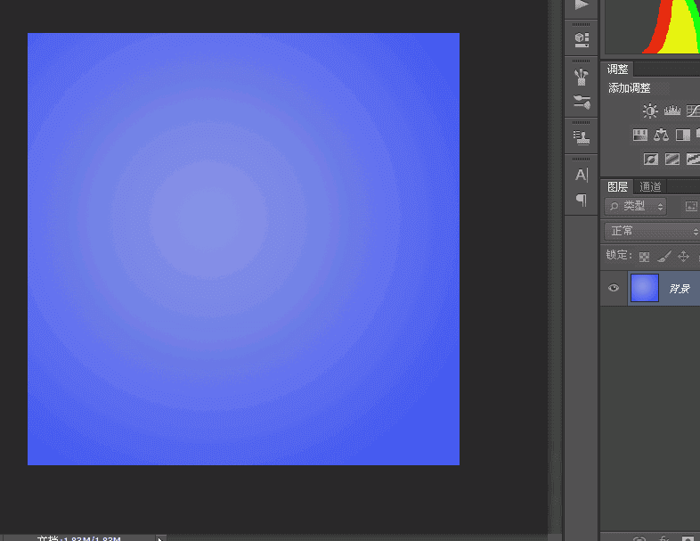Expand status bar info arrow
The image size is (700, 541).
(x=160, y=538)
